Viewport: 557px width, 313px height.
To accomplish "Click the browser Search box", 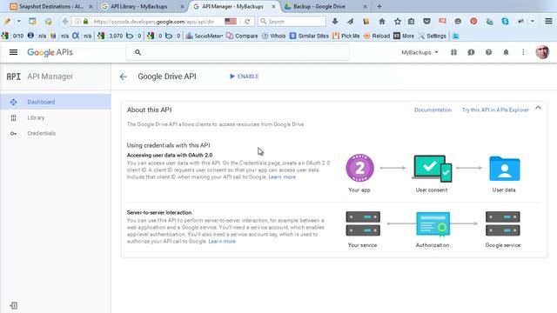I will [292, 21].
